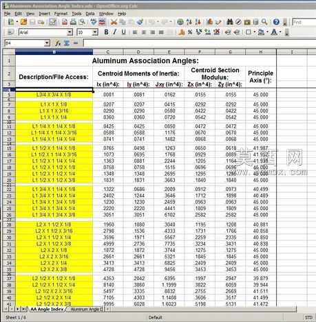Apply percent number format icon
The width and height of the screenshot is (316, 322).
tap(190, 32)
